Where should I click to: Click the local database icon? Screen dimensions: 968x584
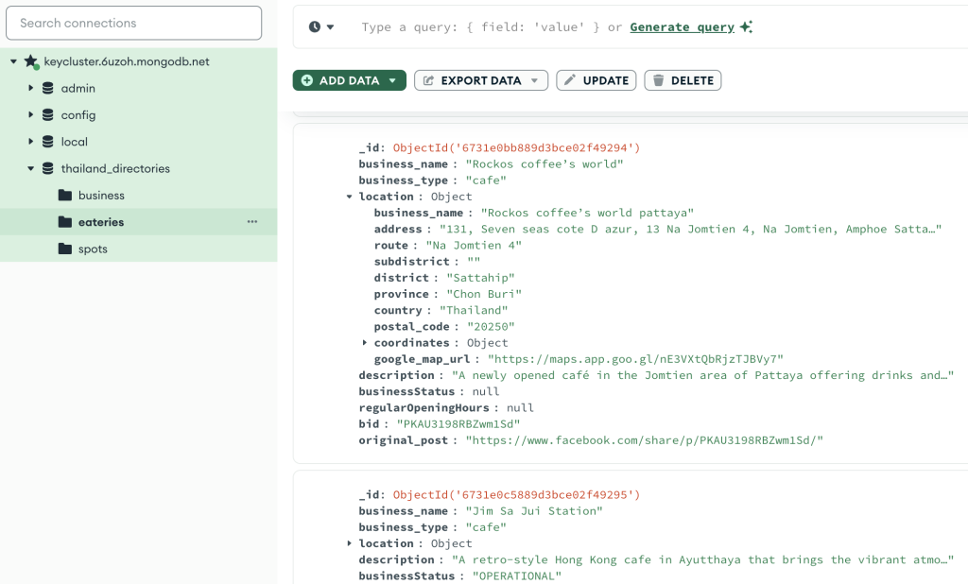47,142
